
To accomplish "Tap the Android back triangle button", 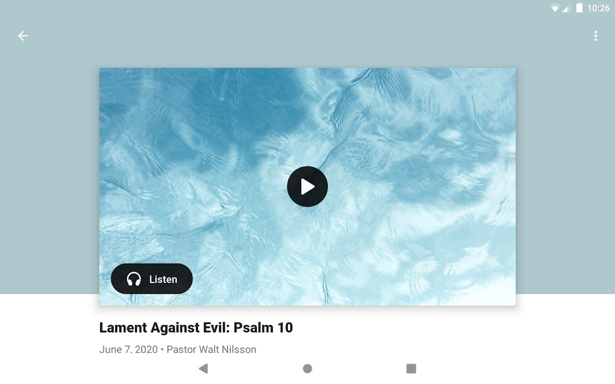I will (x=203, y=369).
